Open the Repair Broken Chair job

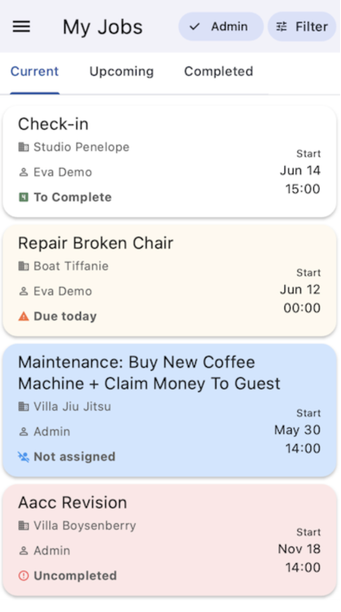click(x=169, y=244)
